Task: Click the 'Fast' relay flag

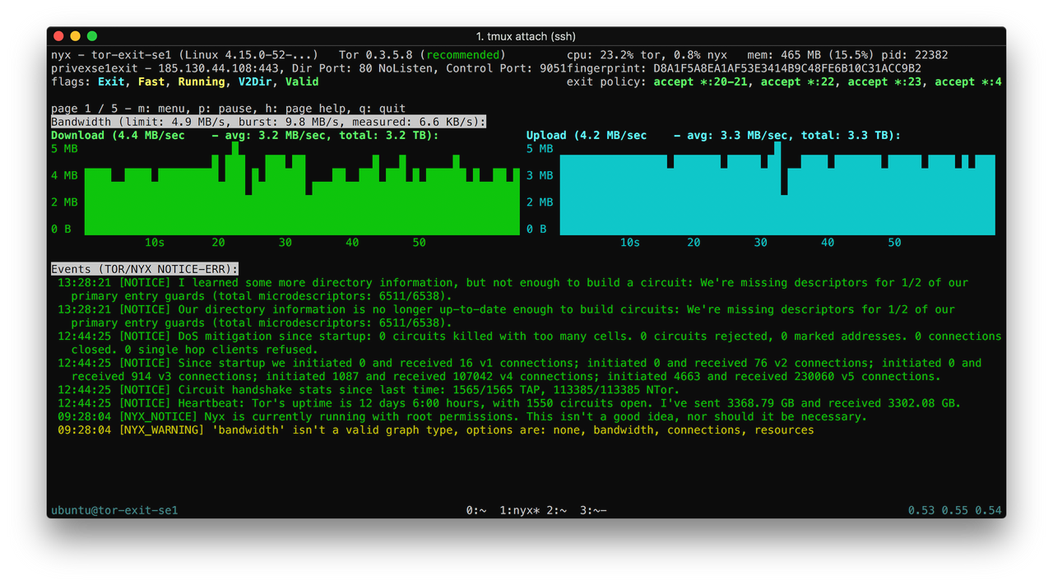Action: tap(151, 81)
